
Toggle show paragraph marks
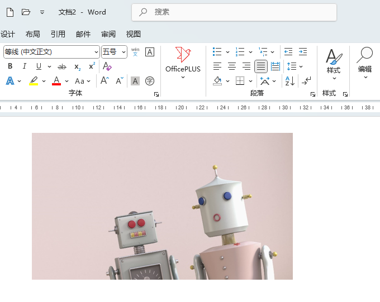pos(306,81)
